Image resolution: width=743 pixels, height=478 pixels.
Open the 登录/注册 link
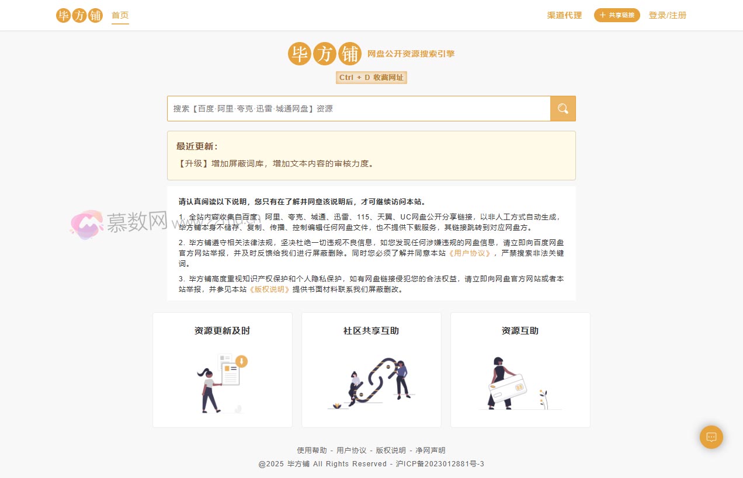point(666,15)
